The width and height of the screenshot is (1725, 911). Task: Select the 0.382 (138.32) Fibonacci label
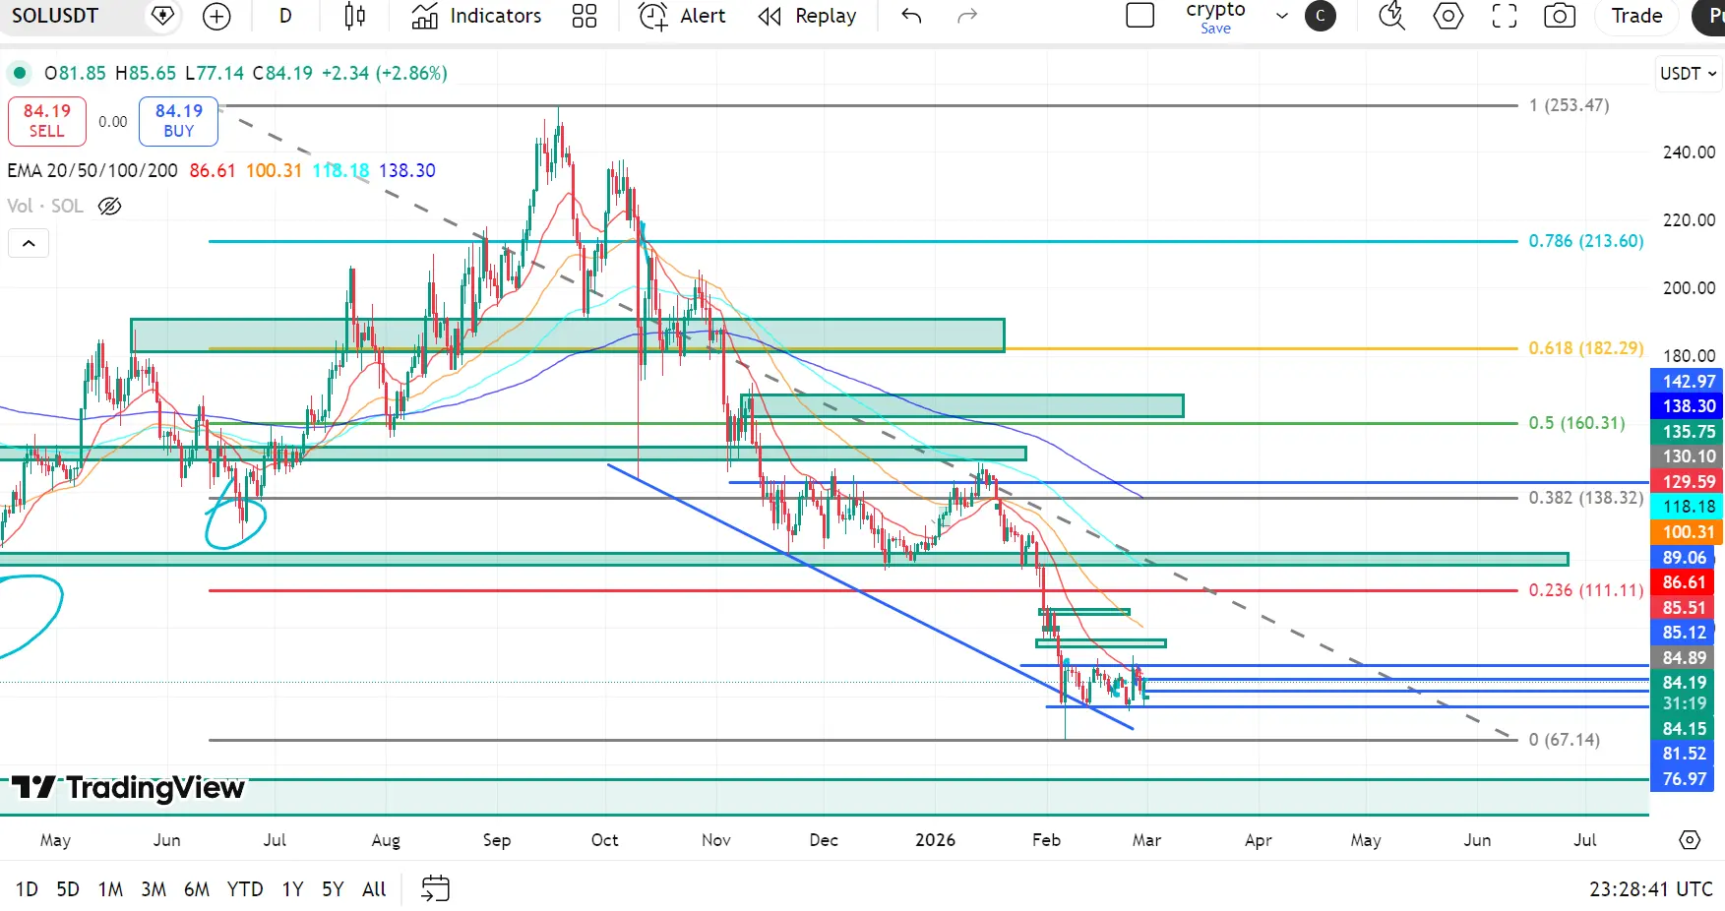1586,498
